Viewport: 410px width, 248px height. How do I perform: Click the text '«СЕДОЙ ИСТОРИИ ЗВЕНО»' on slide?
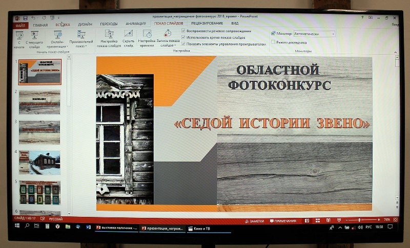pos(272,123)
